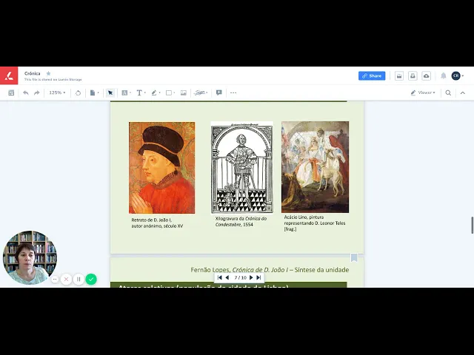The height and width of the screenshot is (355, 474).
Task: Click the D. João I portrait image
Action: tap(161, 168)
